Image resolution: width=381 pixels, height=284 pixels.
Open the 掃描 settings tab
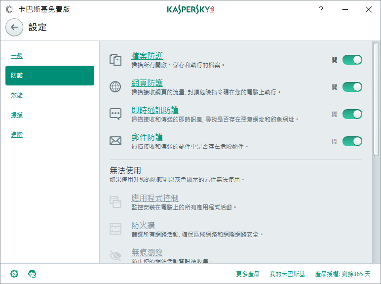coord(17,115)
